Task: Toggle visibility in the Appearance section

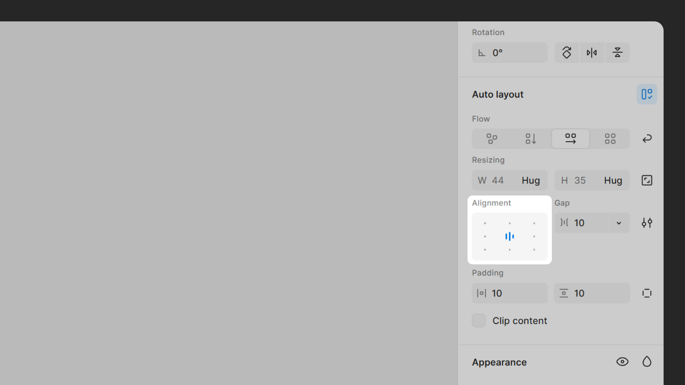Action: tap(622, 361)
